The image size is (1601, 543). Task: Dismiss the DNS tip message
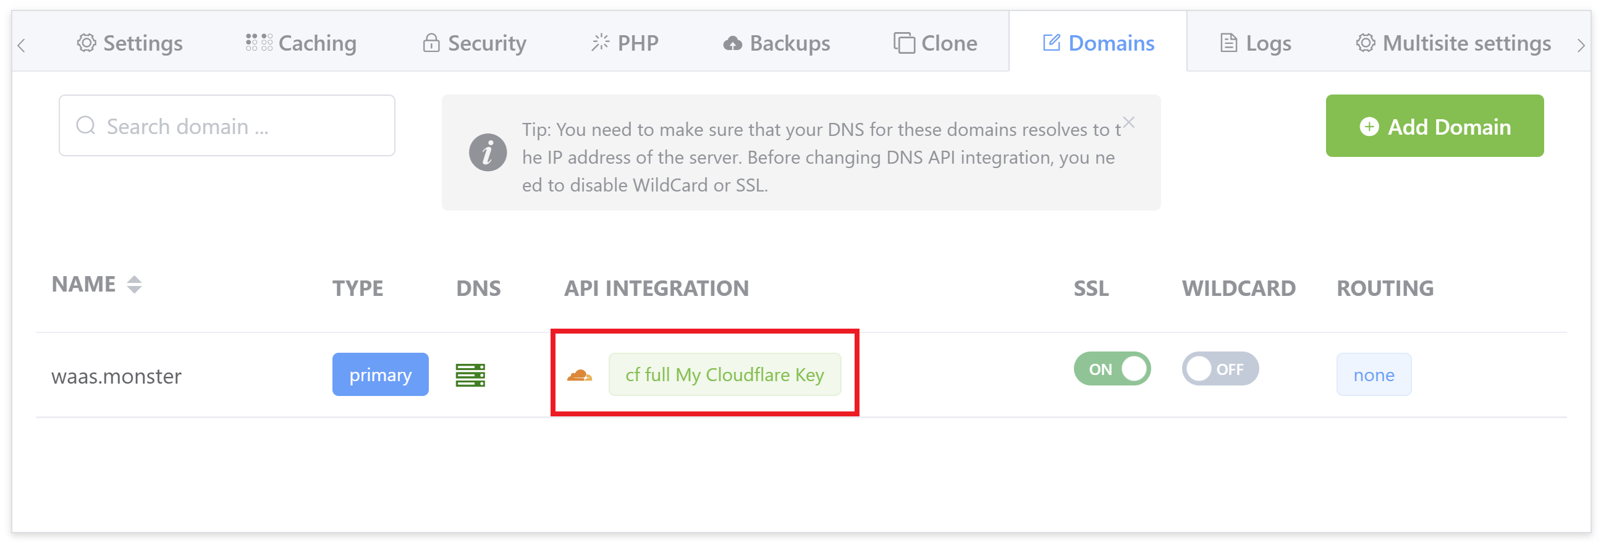click(x=1129, y=122)
